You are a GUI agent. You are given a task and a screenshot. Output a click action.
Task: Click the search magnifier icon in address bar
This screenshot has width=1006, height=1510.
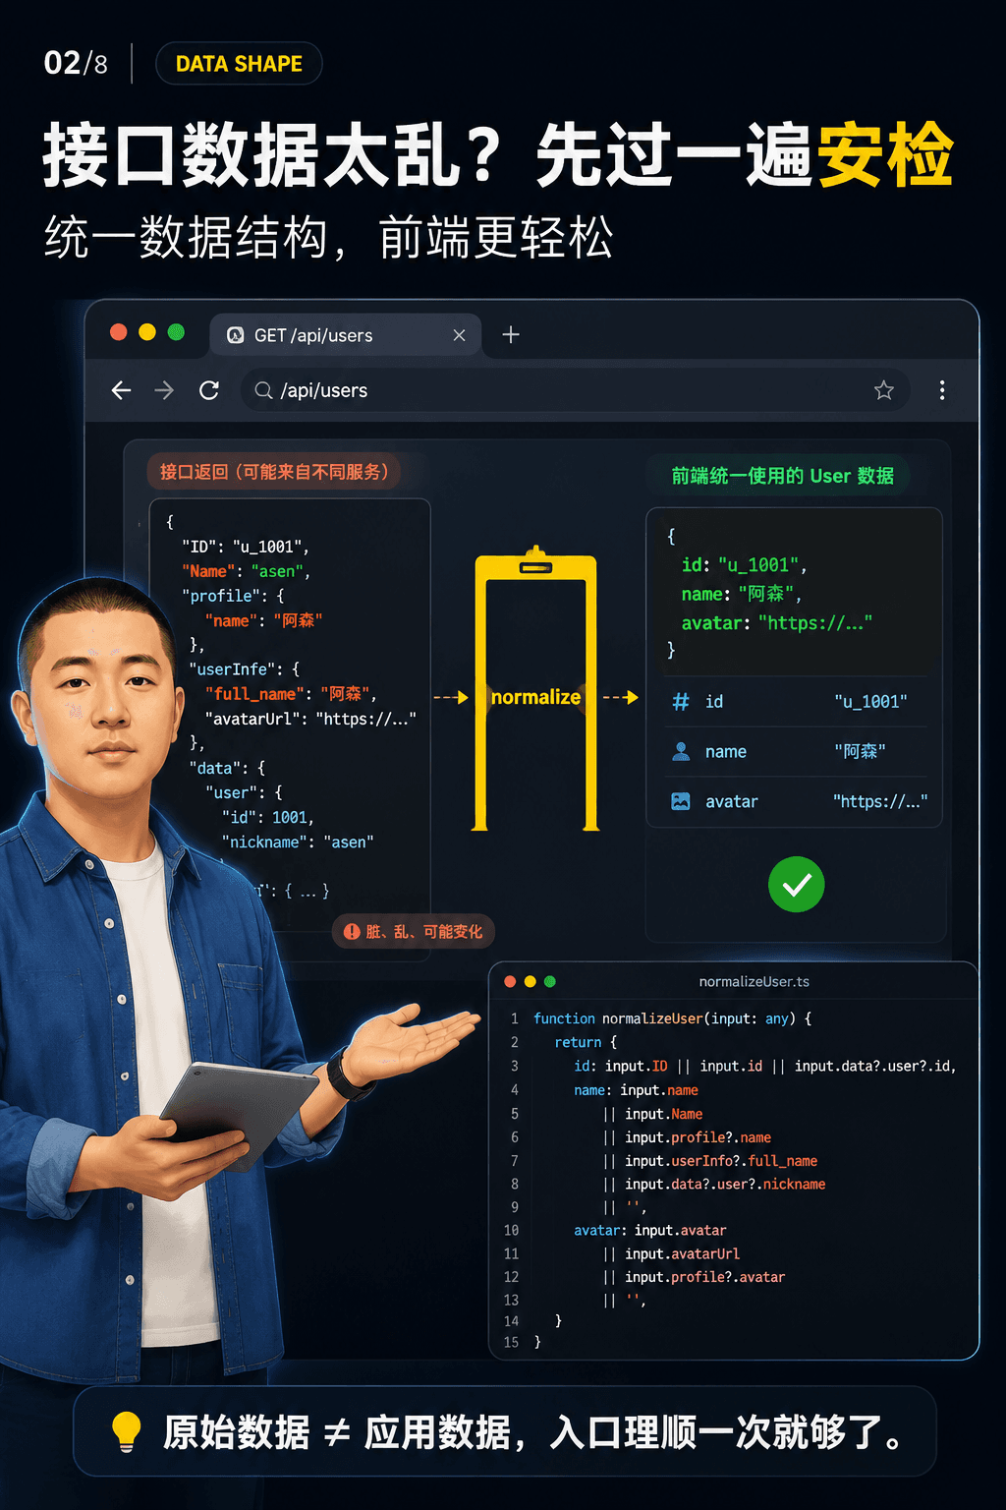click(263, 390)
